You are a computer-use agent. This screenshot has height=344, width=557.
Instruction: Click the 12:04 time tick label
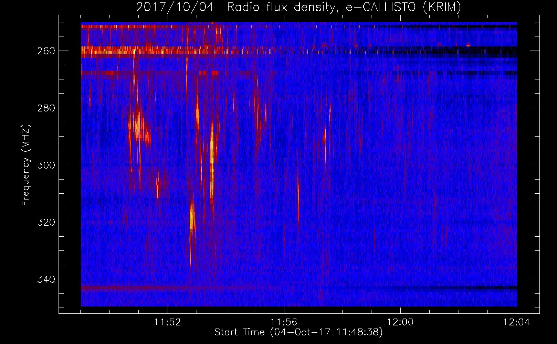(516, 322)
